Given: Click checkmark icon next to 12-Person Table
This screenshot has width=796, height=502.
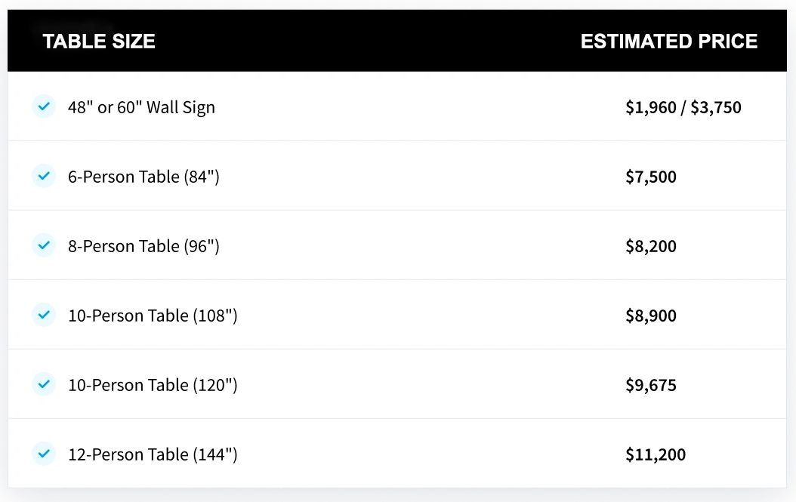Looking at the screenshot, I should 44,454.
